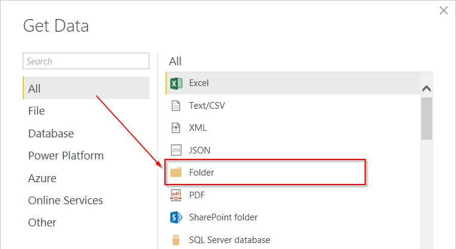Click the PDF file icon
This screenshot has height=249, width=456.
click(176, 195)
